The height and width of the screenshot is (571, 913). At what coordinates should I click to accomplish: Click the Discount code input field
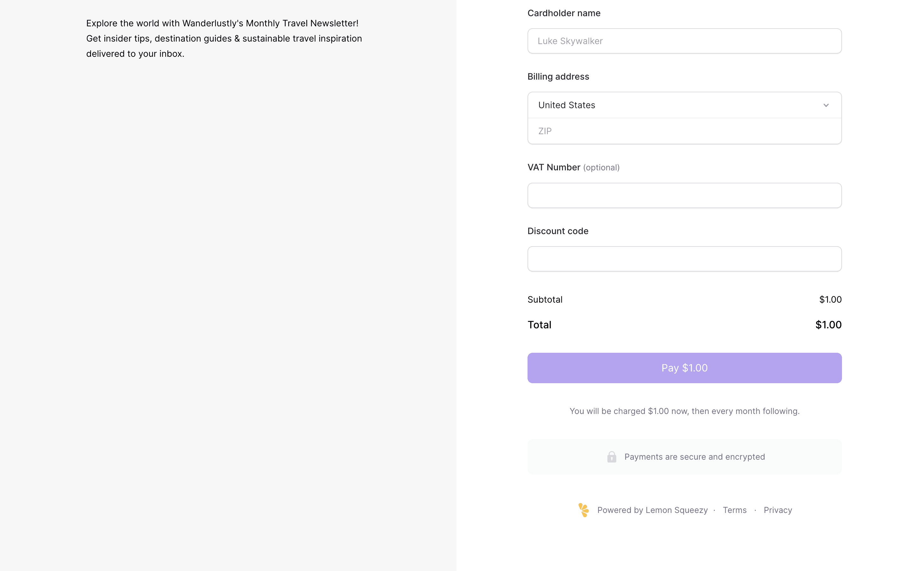click(684, 259)
